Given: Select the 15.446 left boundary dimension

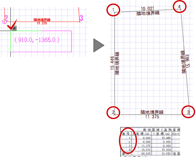Looking at the screenshot, I should pyautogui.click(x=112, y=63).
